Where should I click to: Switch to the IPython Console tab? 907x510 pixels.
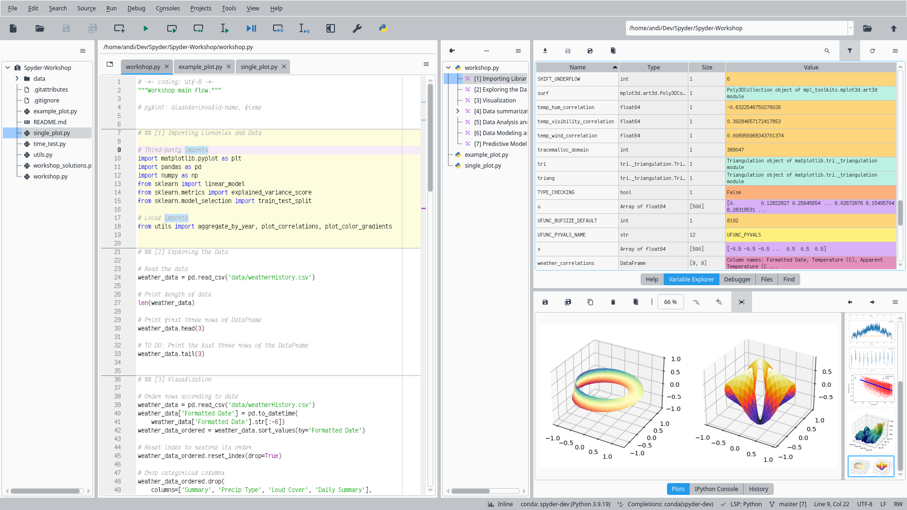(717, 489)
